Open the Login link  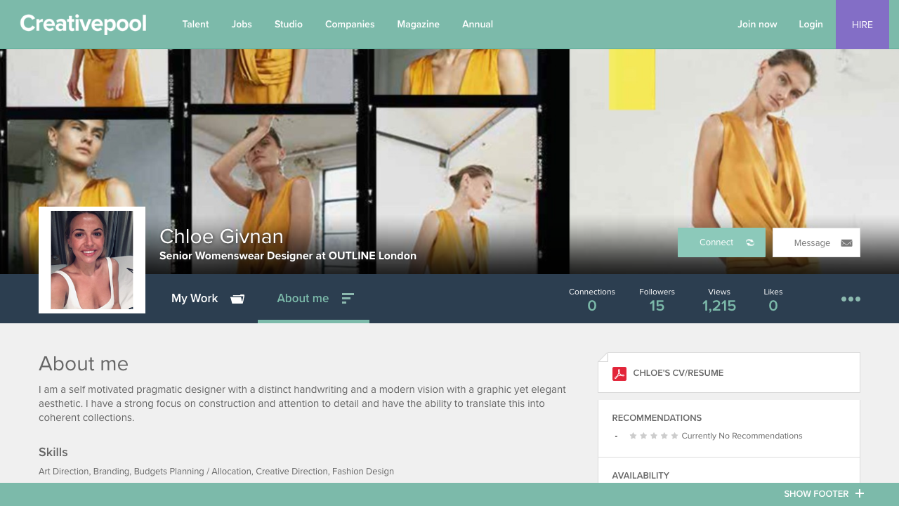click(x=811, y=24)
